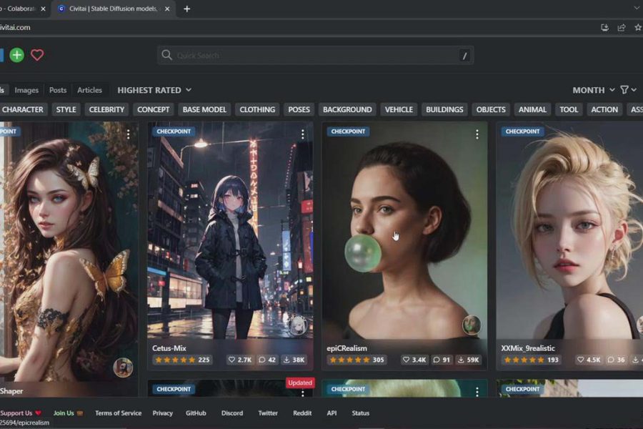
Task: Open the Terms of Service link
Action: click(118, 413)
